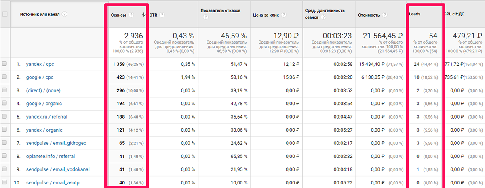Click total Leads value 54

click(x=433, y=36)
